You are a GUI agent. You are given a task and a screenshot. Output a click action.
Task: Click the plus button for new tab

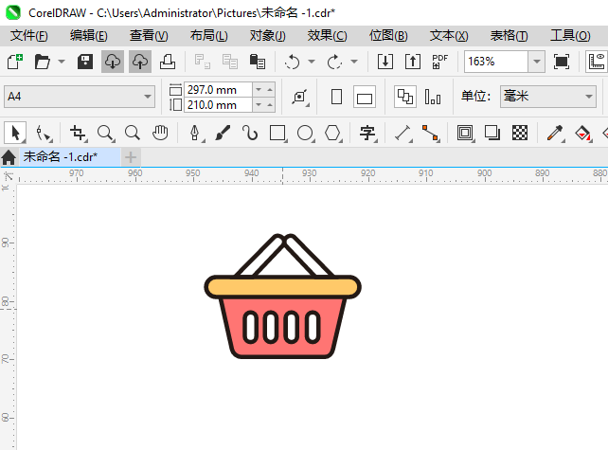(131, 157)
